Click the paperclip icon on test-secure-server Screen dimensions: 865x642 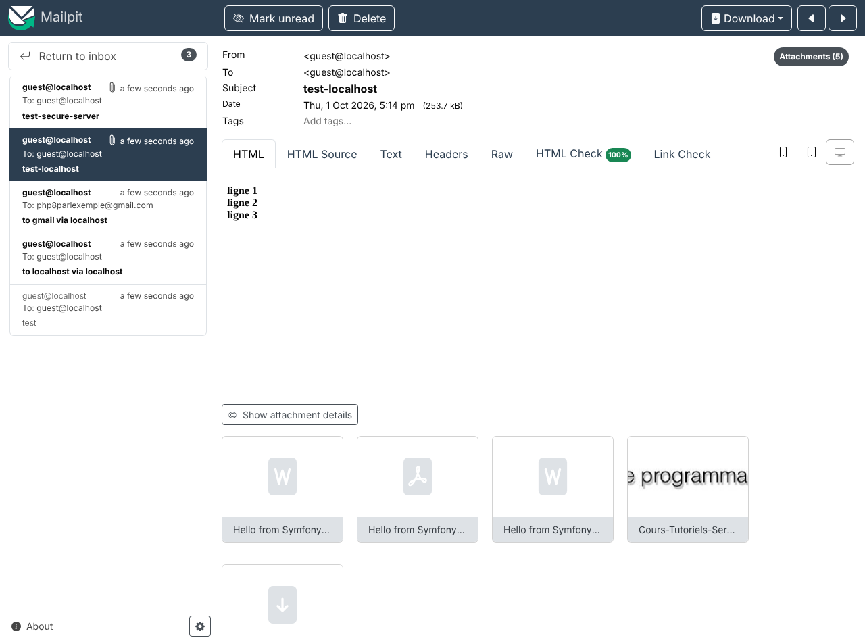coord(112,88)
